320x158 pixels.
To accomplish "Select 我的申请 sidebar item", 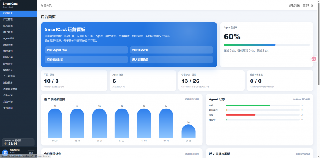I will click(18, 102).
